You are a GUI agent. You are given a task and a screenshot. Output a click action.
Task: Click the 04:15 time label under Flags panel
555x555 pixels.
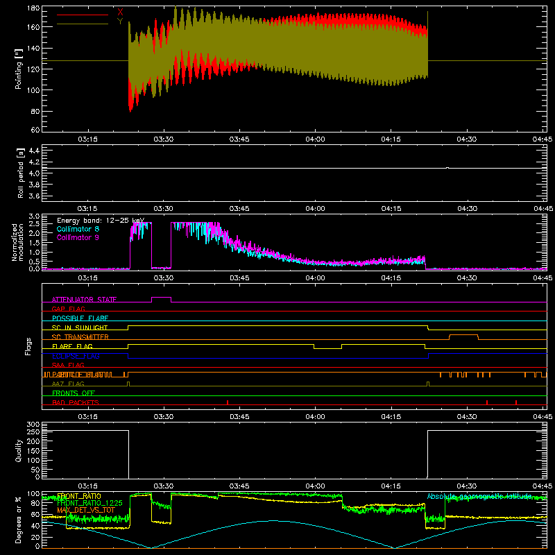coord(391,417)
